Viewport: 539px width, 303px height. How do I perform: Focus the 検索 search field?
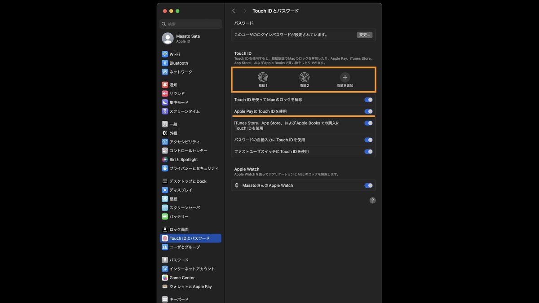(190, 24)
